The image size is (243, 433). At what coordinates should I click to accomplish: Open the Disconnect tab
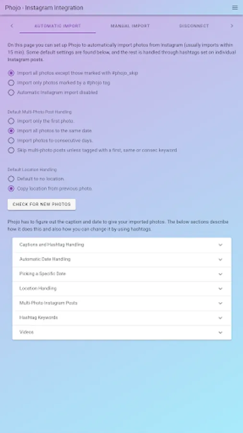click(194, 26)
